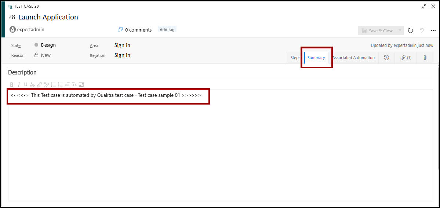Click the insert image icon

point(81,85)
